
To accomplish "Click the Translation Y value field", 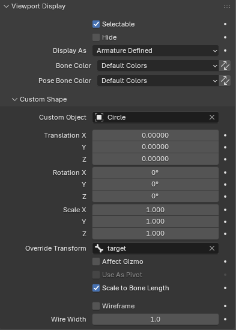I will (x=156, y=147).
